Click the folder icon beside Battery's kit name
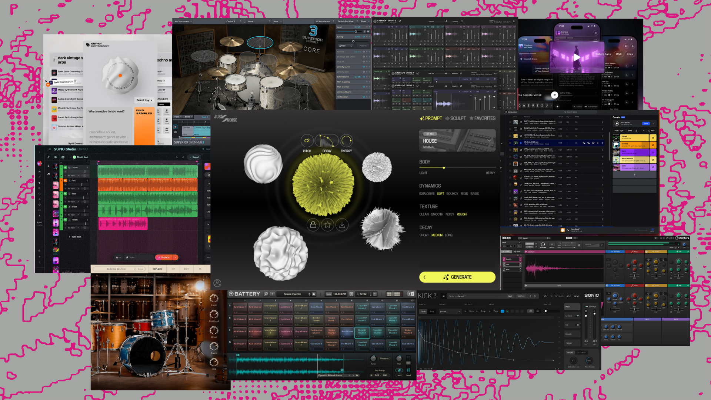 click(314, 294)
